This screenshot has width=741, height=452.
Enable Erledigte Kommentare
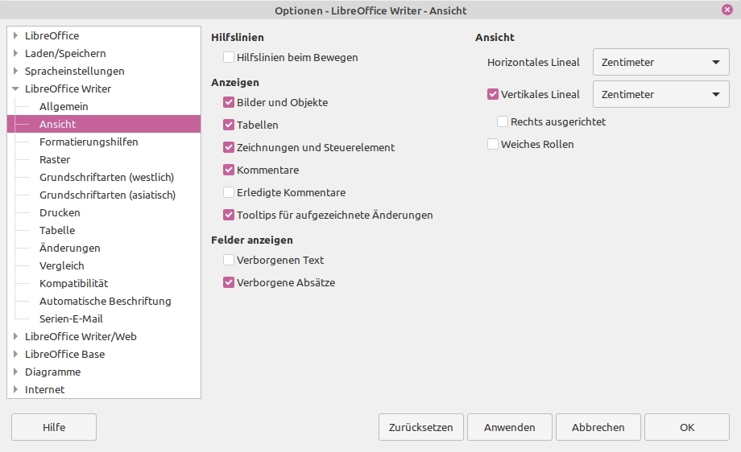pos(229,192)
